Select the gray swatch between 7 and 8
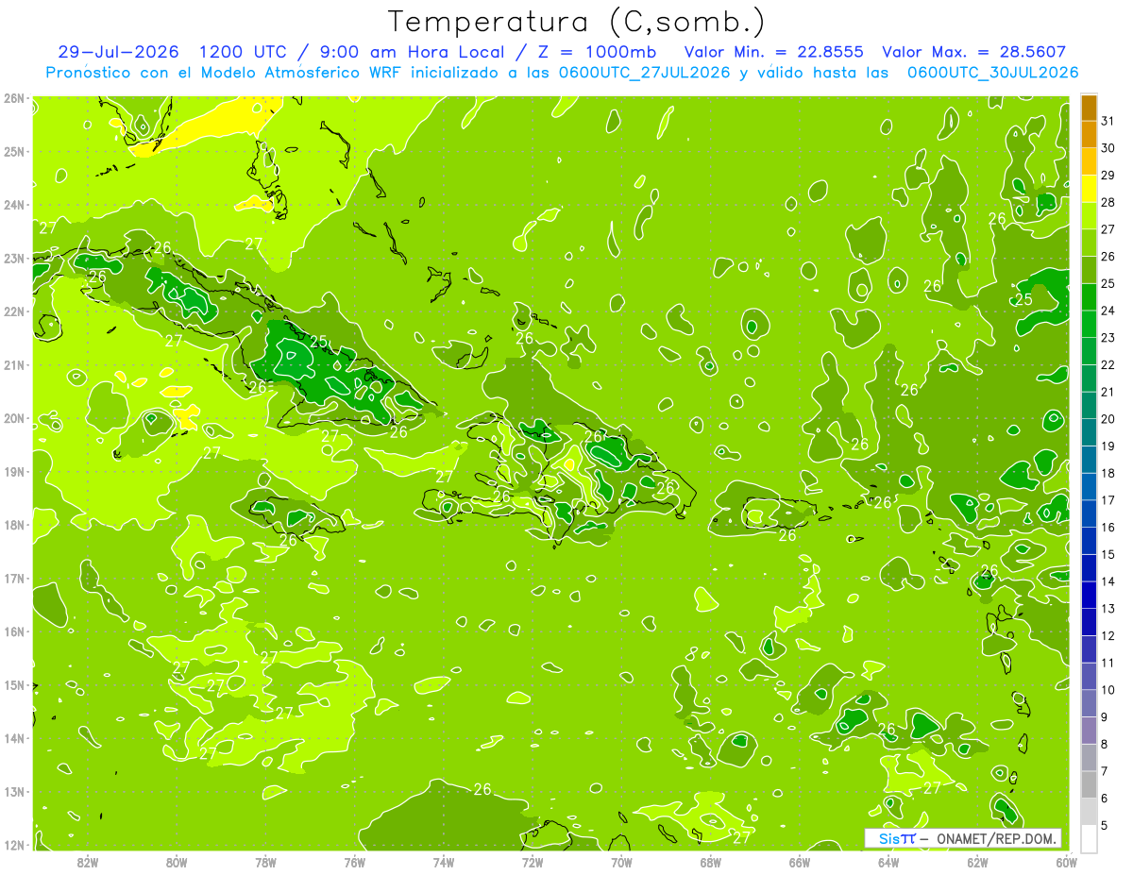This screenshot has height=875, width=1133. [x=1089, y=758]
